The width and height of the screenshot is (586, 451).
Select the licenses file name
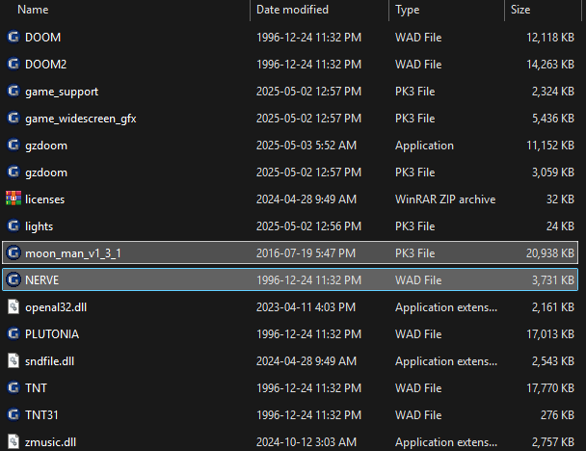click(45, 199)
